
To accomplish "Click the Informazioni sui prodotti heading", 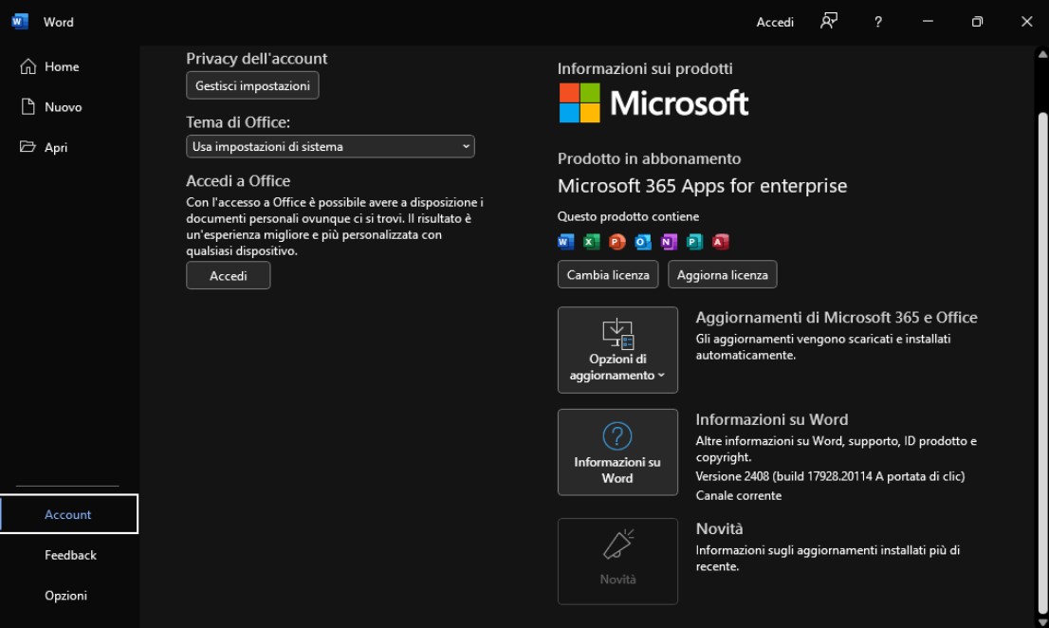I will (x=645, y=69).
